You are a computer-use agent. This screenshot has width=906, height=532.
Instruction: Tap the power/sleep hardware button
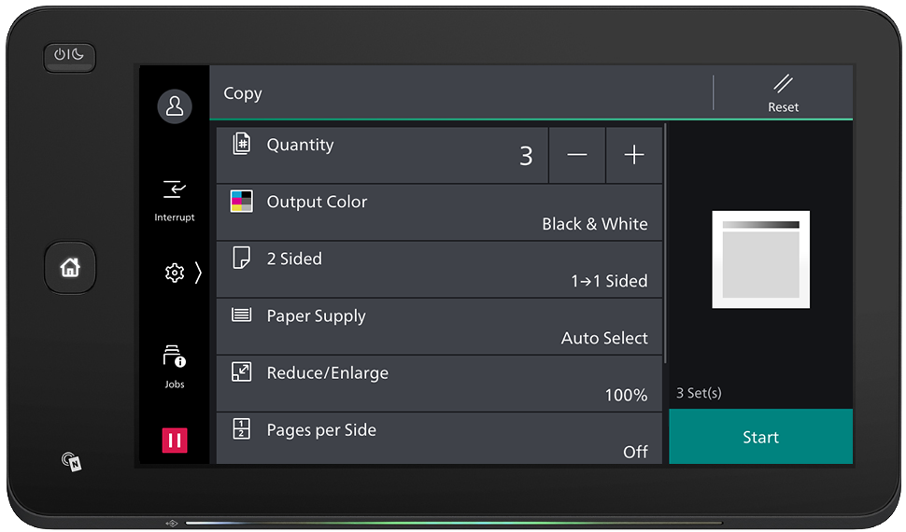coord(69,57)
